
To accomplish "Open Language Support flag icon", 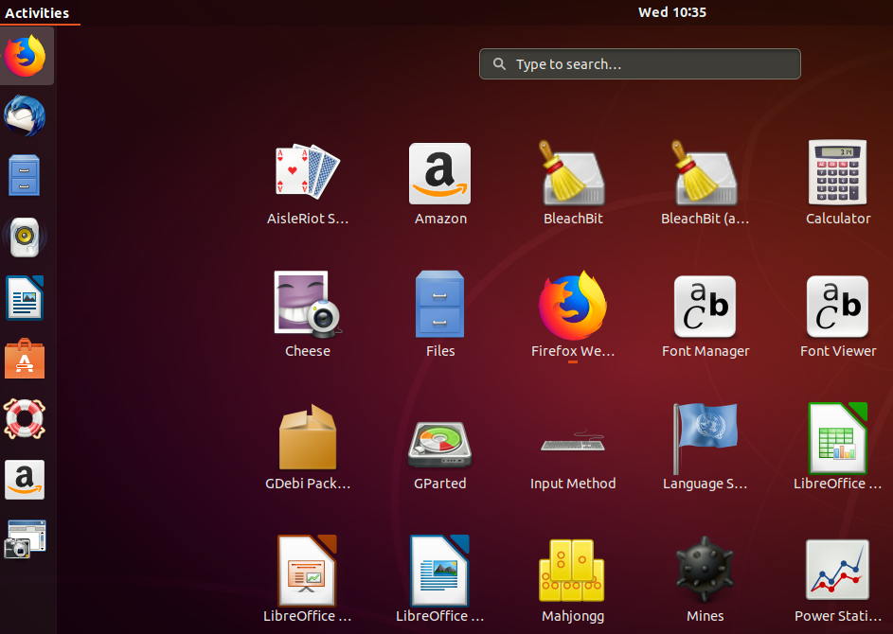I will point(705,448).
